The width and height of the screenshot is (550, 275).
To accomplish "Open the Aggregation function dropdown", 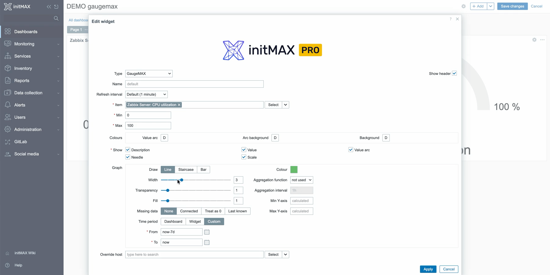I will click(301, 180).
